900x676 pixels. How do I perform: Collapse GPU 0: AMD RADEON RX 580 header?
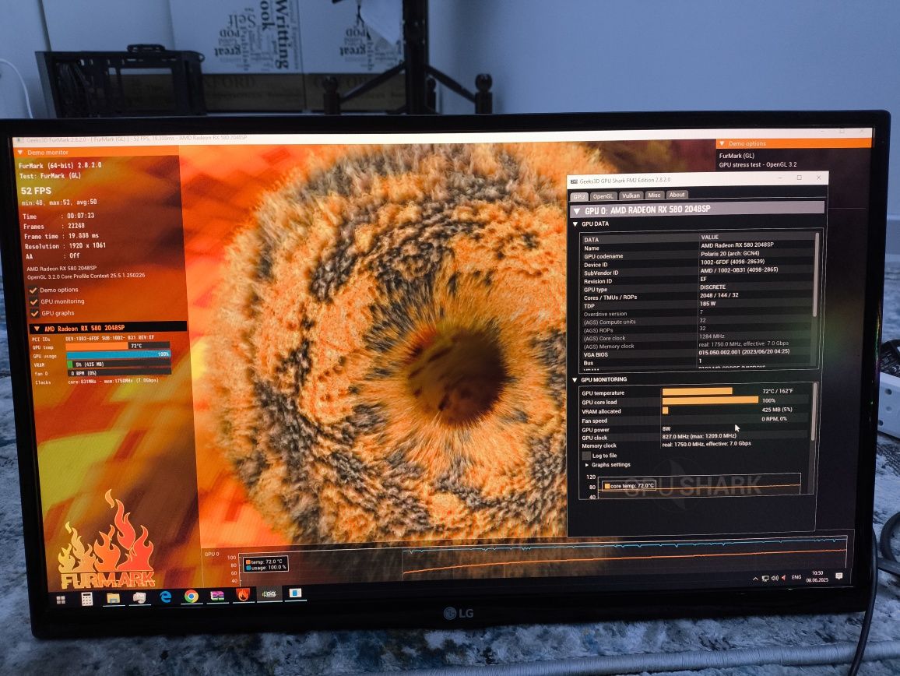point(577,211)
